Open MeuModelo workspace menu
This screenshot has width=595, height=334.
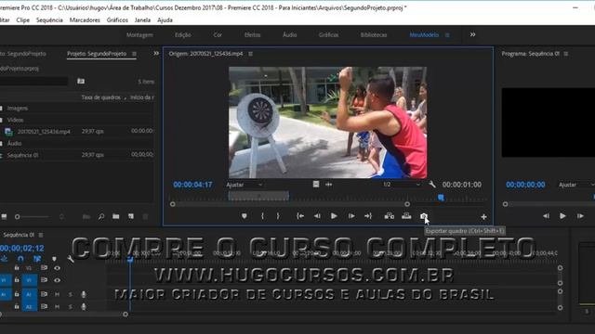click(x=447, y=35)
